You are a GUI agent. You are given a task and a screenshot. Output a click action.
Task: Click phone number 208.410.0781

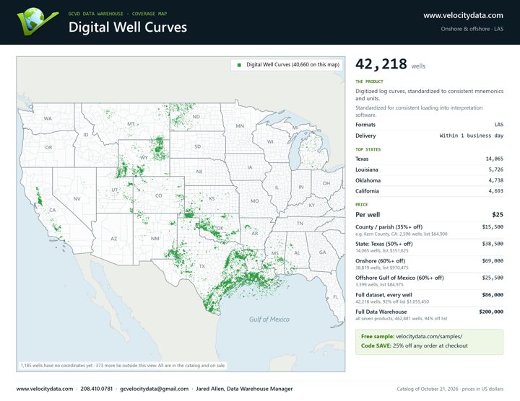(x=97, y=389)
